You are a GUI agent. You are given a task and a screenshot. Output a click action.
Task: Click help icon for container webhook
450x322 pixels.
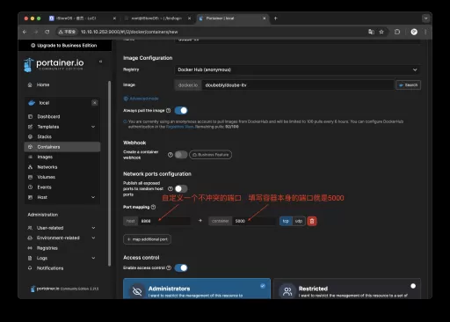(x=171, y=155)
